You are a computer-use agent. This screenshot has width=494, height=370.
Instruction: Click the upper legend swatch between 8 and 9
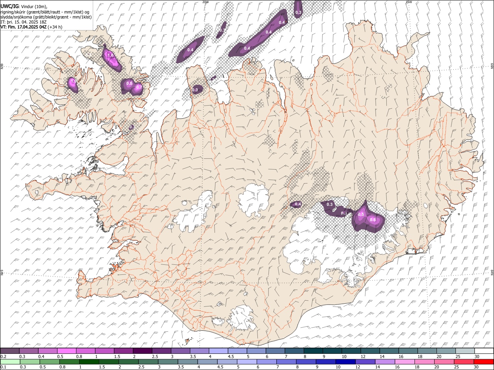(313, 351)
